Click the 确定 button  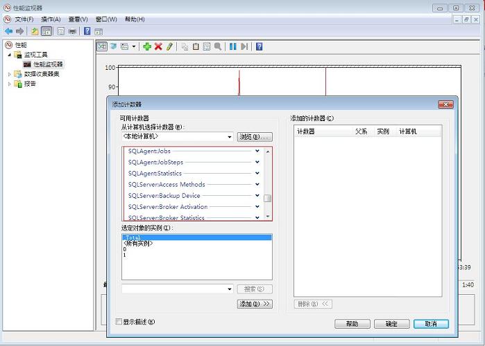coord(391,324)
